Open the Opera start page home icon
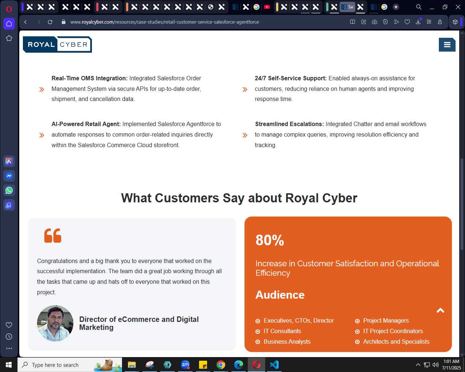The image size is (465, 372). 9,24
